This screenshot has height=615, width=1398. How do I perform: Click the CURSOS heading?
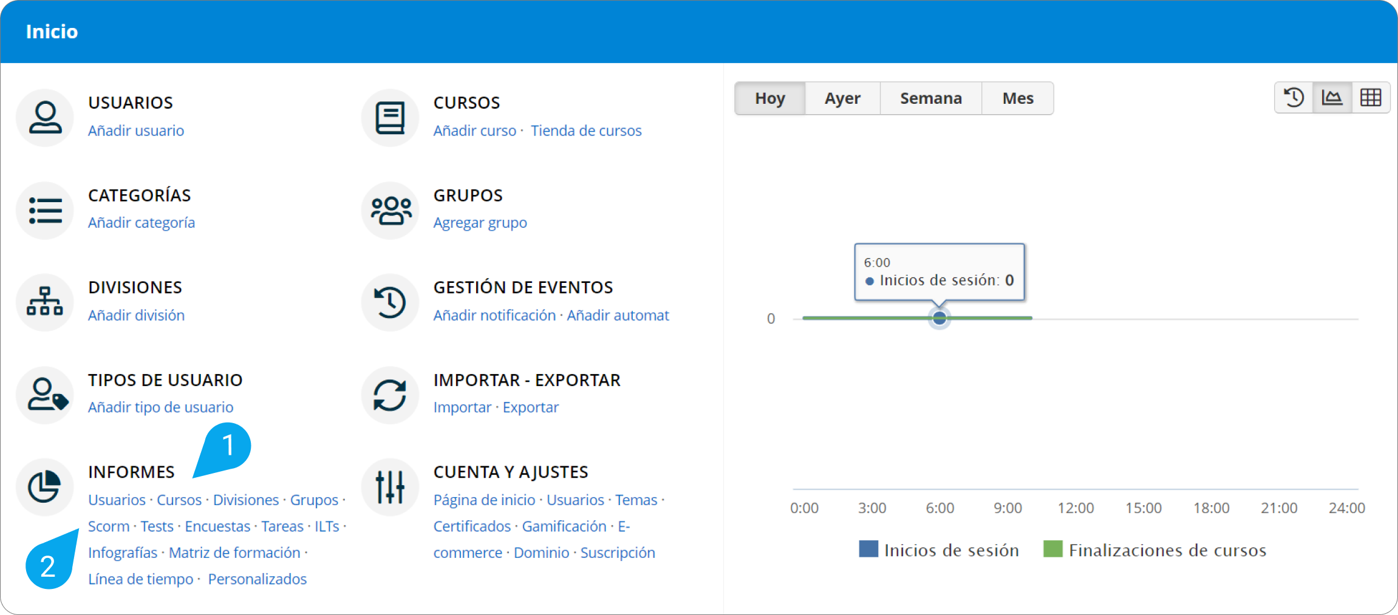(x=466, y=103)
